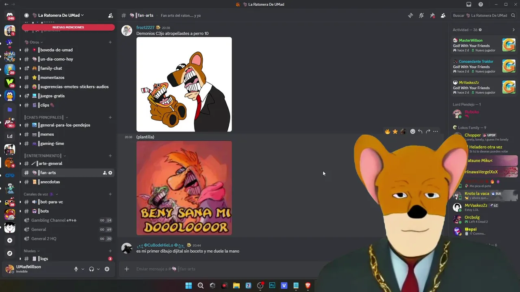Click frozt2227 username
520x292 pixels.
[145, 28]
